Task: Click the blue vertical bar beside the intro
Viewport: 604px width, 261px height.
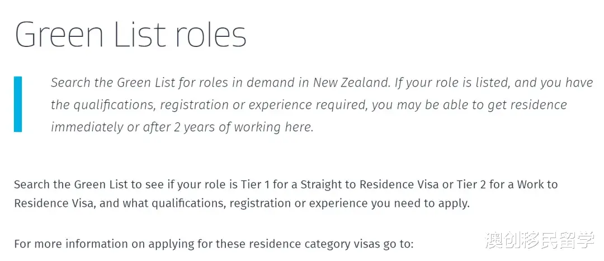Action: point(18,105)
